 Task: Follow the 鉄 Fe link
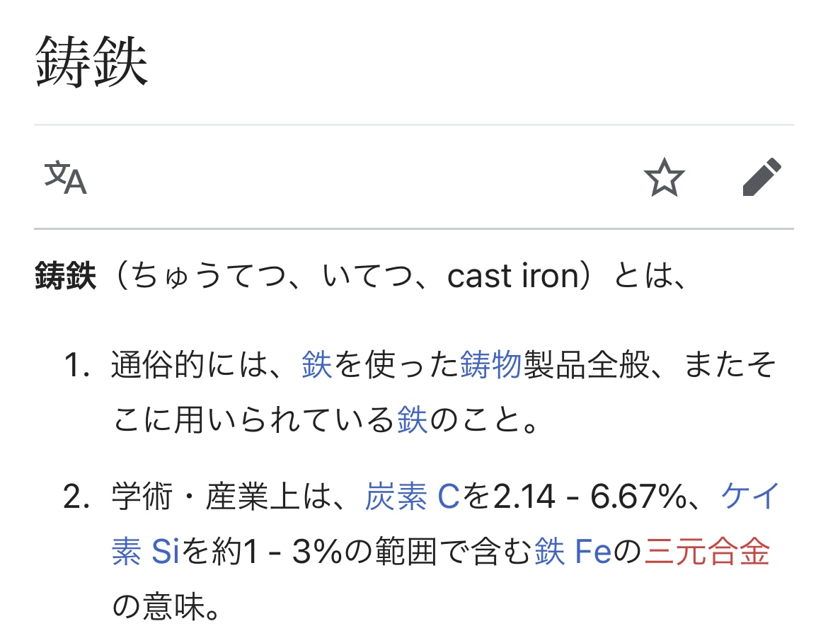(x=573, y=552)
